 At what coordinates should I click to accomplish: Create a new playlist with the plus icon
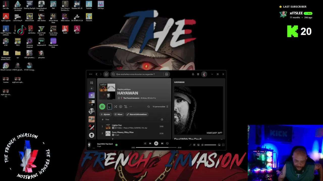coord(92,88)
